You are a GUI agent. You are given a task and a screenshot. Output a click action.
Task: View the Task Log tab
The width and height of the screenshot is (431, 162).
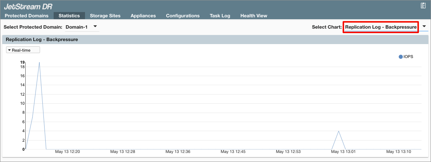coord(220,16)
